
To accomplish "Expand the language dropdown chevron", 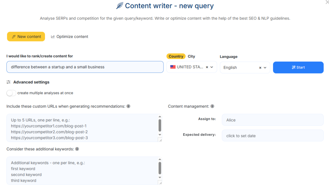I will pos(265,68).
